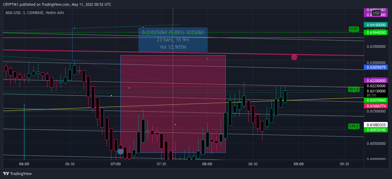
Task: Click the %38.2 Fibonacci level label
Action: point(354,126)
